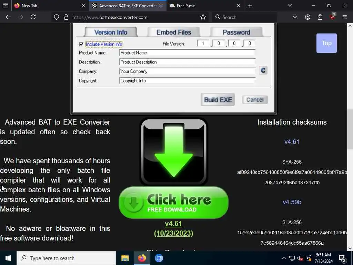The width and height of the screenshot is (353, 265).
Task: Click the scrollbar up arrow
Action: pos(350,26)
